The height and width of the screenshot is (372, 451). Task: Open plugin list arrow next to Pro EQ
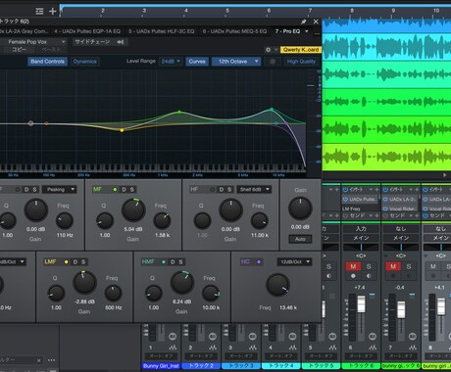pos(307,31)
